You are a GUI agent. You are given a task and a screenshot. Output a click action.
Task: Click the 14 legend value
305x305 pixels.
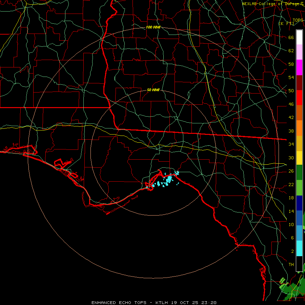pos(291,211)
